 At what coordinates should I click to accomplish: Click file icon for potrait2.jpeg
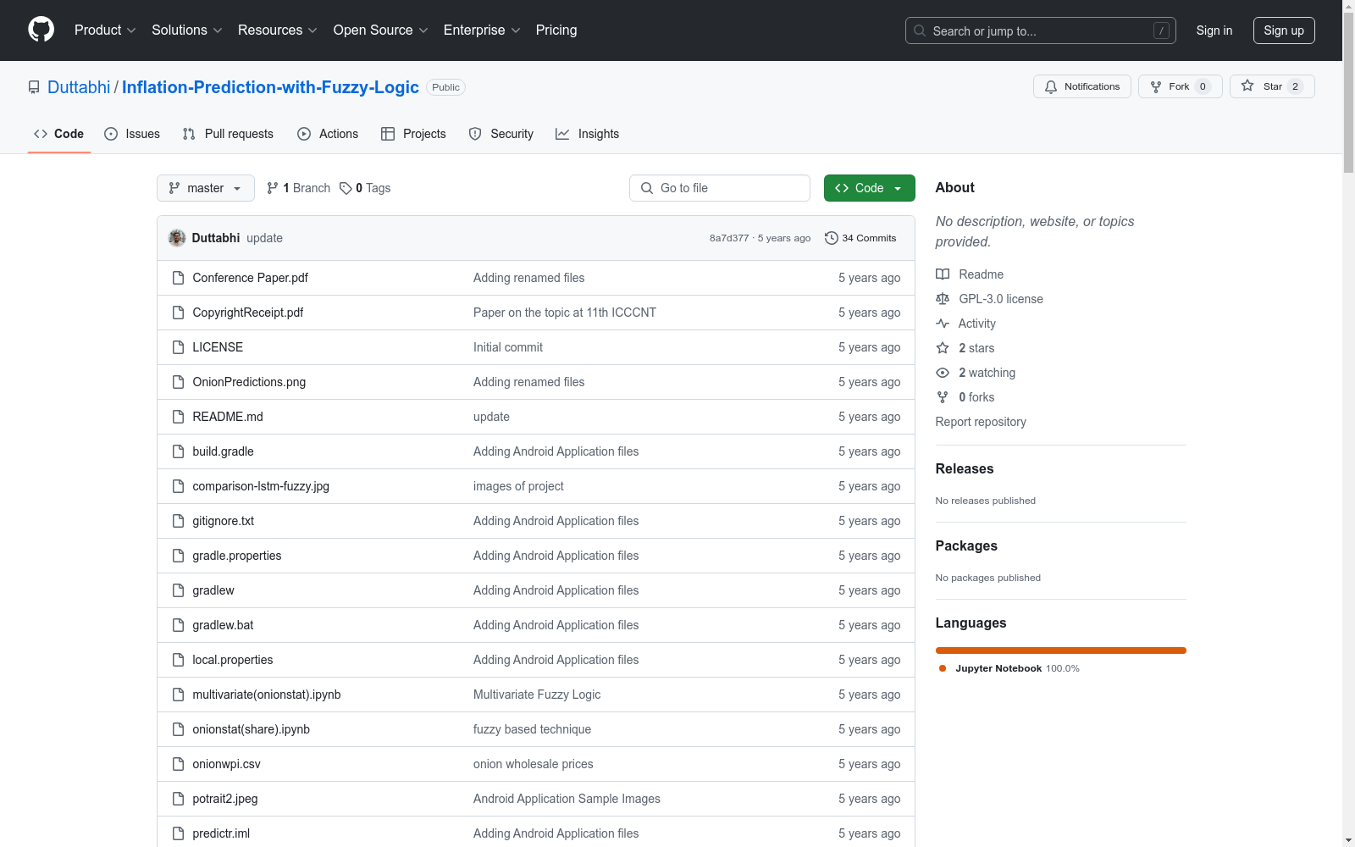coord(178,799)
